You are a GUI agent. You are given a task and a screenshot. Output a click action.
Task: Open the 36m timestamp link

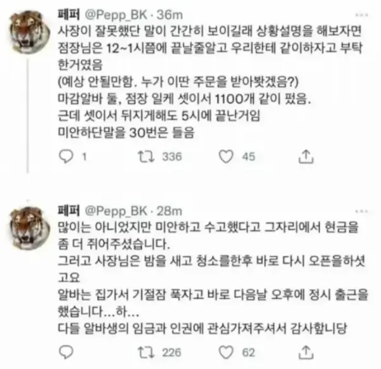coord(170,15)
